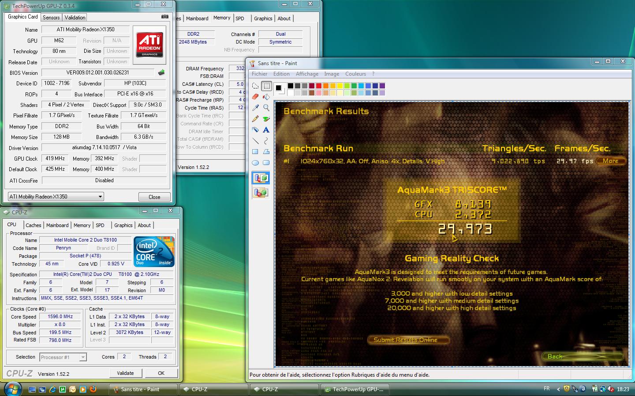Pick the straight Line tool
Viewport: 635px width, 396px height.
[x=255, y=141]
